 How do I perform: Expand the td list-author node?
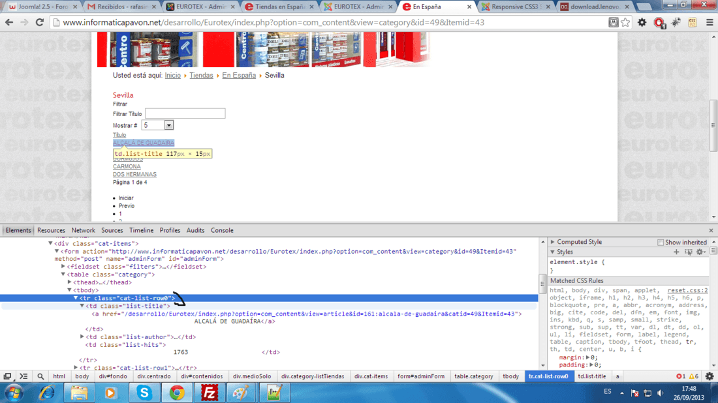point(82,336)
